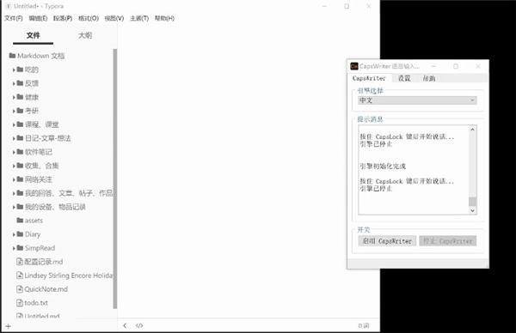Click the 停止 CapsWriter button

pyautogui.click(x=448, y=241)
